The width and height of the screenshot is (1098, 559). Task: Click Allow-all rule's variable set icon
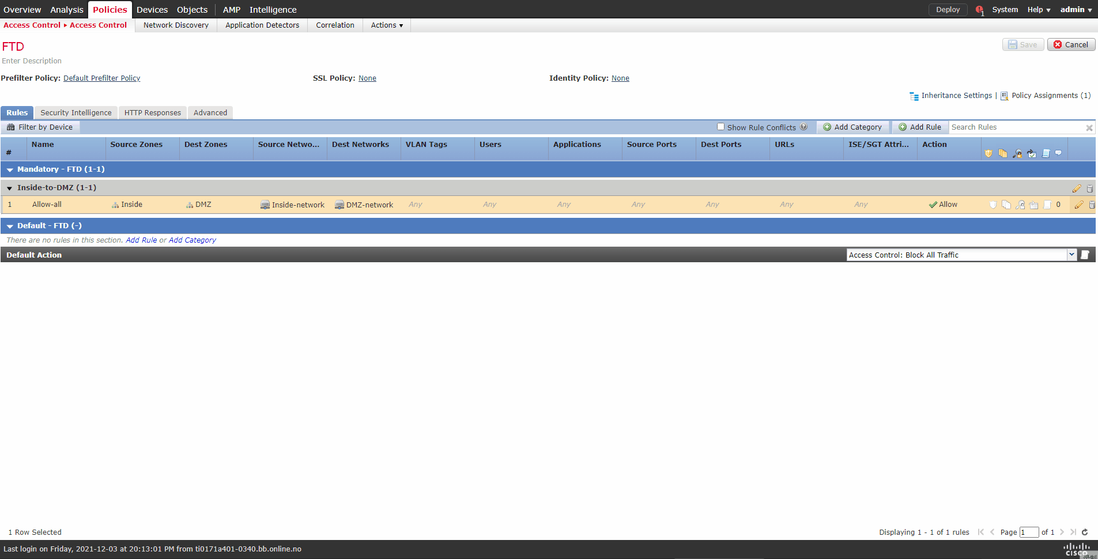click(x=1033, y=205)
